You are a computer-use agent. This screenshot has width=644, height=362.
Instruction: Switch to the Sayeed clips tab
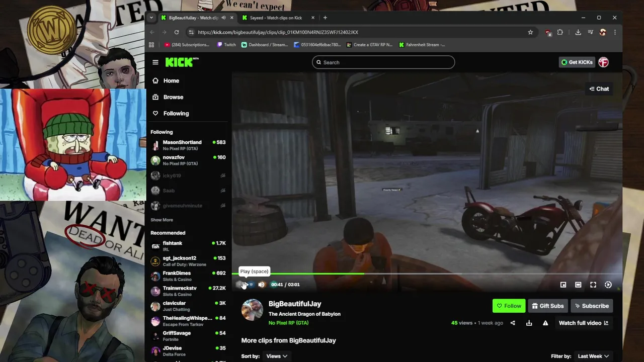click(278, 18)
